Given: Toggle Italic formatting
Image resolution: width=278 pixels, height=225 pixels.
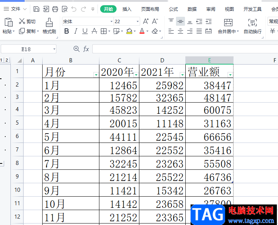Looking at the screenshot, I should (76, 31).
